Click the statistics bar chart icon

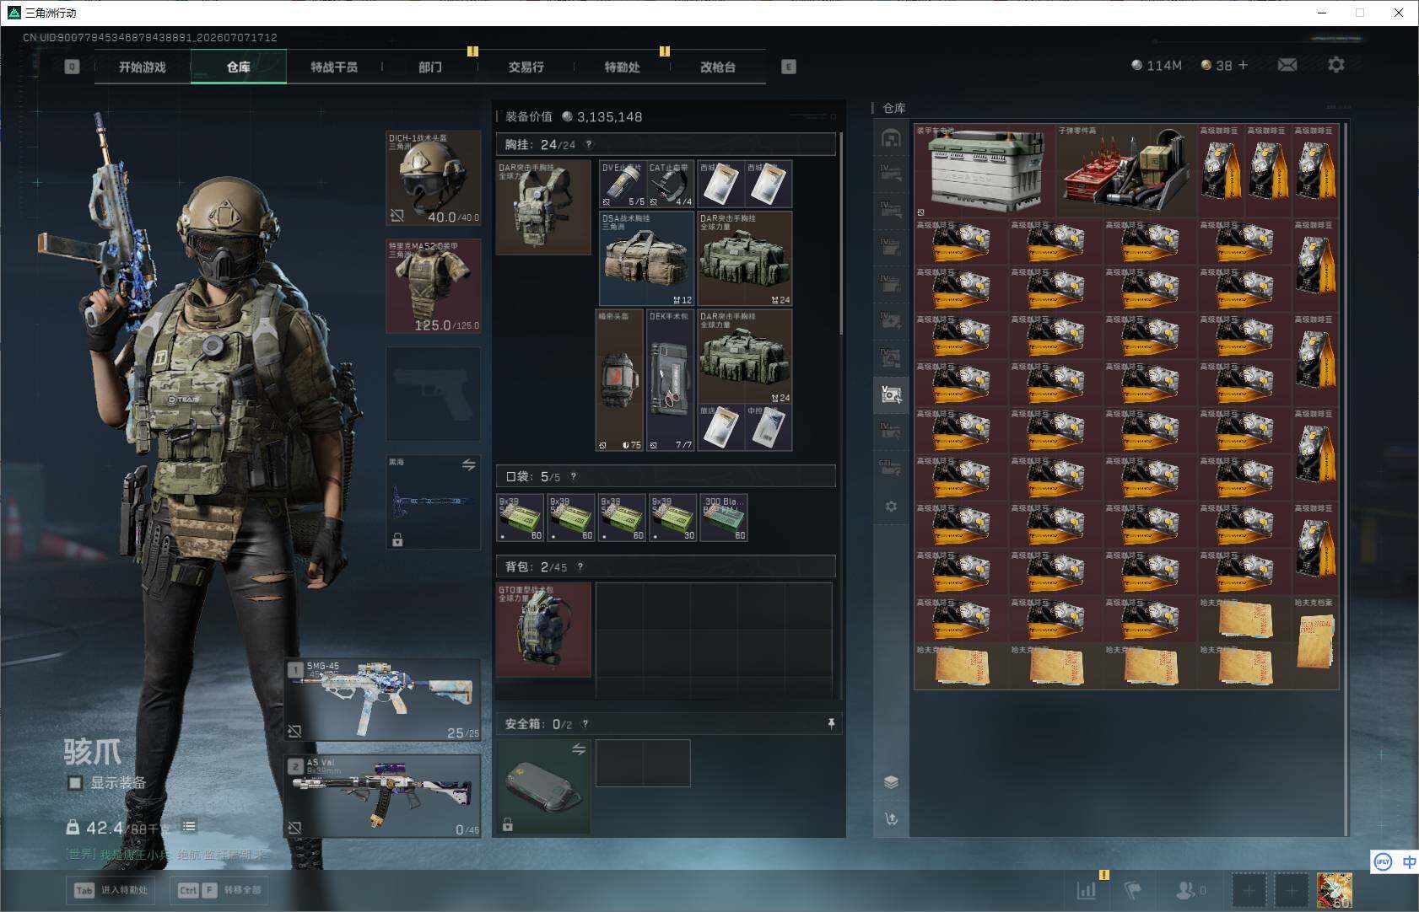tap(1087, 890)
